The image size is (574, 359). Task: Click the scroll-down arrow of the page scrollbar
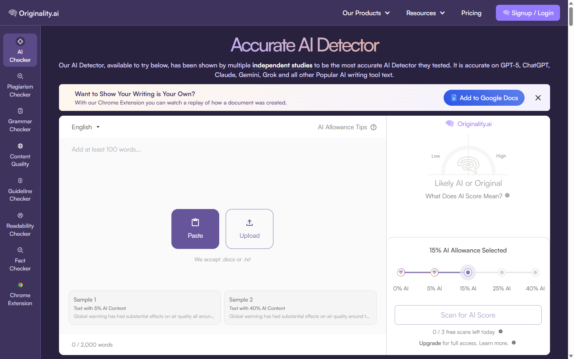point(571,356)
